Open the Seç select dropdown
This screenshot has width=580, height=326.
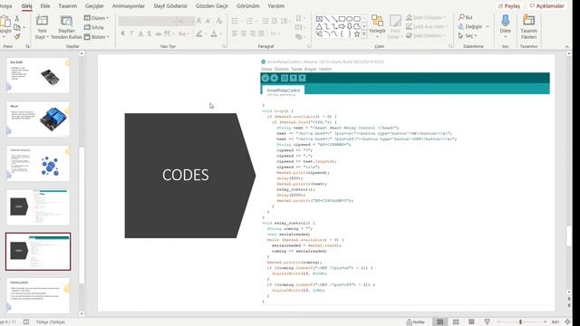pyautogui.click(x=468, y=36)
